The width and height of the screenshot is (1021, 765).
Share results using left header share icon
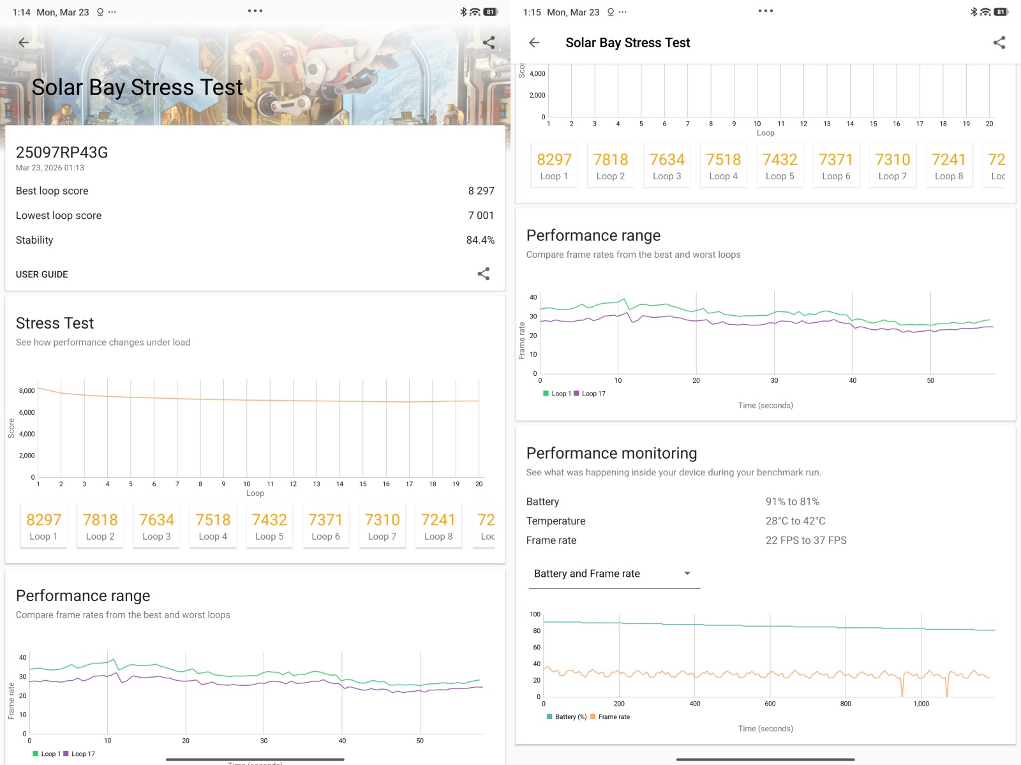click(489, 43)
